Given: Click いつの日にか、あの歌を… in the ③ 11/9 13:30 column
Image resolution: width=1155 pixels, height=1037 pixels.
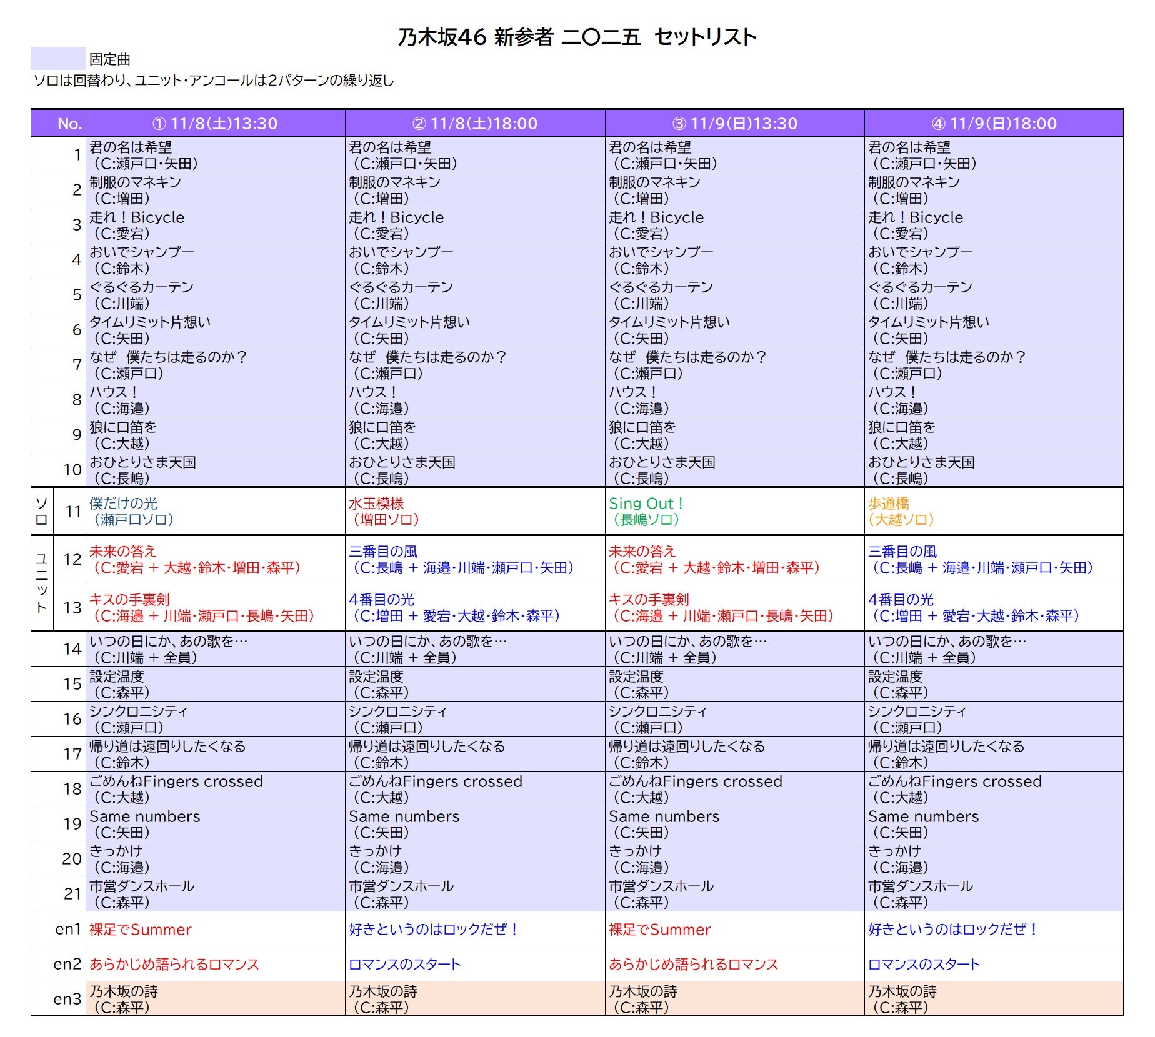Looking at the screenshot, I should [x=735, y=649].
